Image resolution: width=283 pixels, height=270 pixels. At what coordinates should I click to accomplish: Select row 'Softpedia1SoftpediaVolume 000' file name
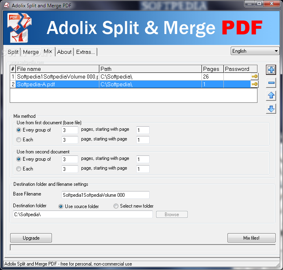58,77
